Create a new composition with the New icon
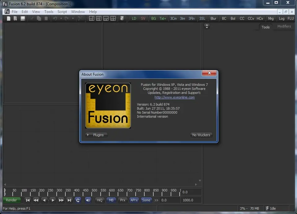 9,19
